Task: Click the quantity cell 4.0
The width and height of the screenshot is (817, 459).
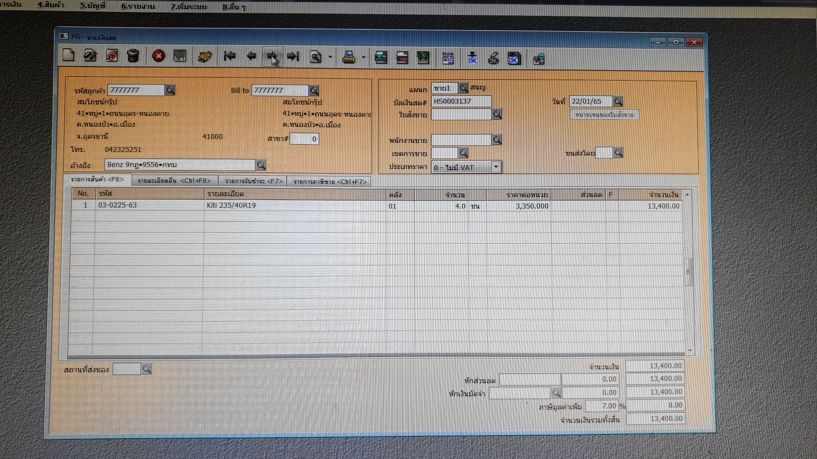Action: click(443, 206)
